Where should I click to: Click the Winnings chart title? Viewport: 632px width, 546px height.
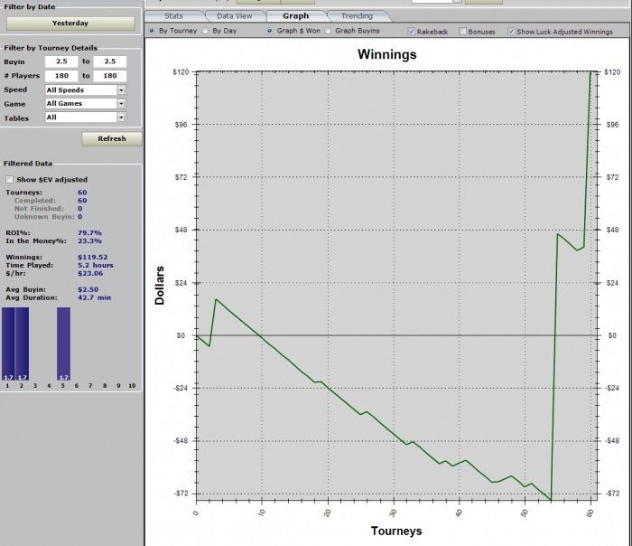(x=387, y=54)
